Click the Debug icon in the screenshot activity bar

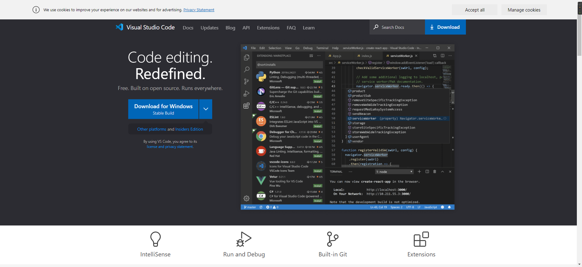[246, 94]
